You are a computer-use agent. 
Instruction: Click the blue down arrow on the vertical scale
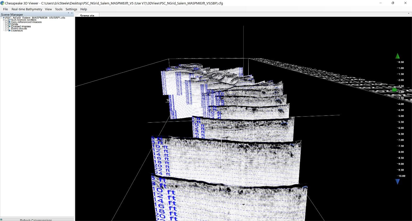point(397,182)
